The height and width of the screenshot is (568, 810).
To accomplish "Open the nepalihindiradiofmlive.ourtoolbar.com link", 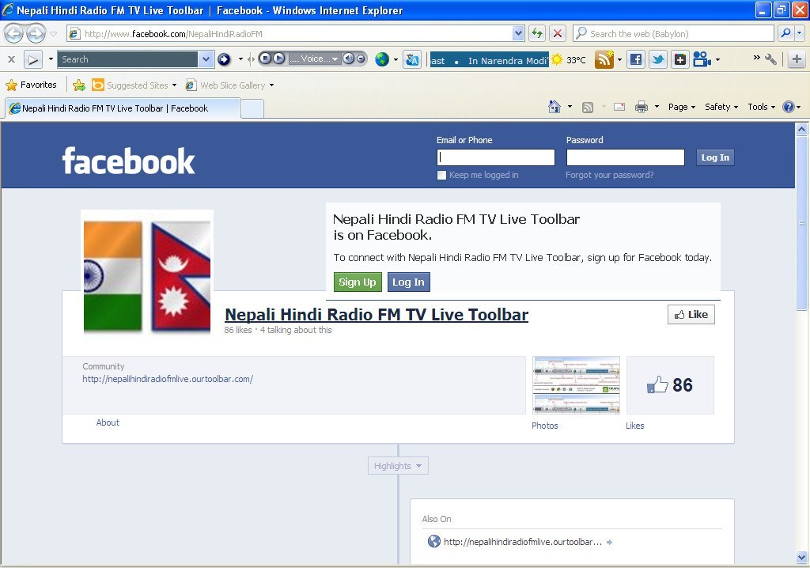I will pyautogui.click(x=167, y=378).
